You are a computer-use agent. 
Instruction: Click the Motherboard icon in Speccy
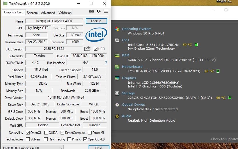[x=117, y=67]
